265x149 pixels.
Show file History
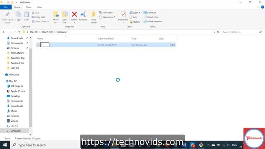pos(135,22)
